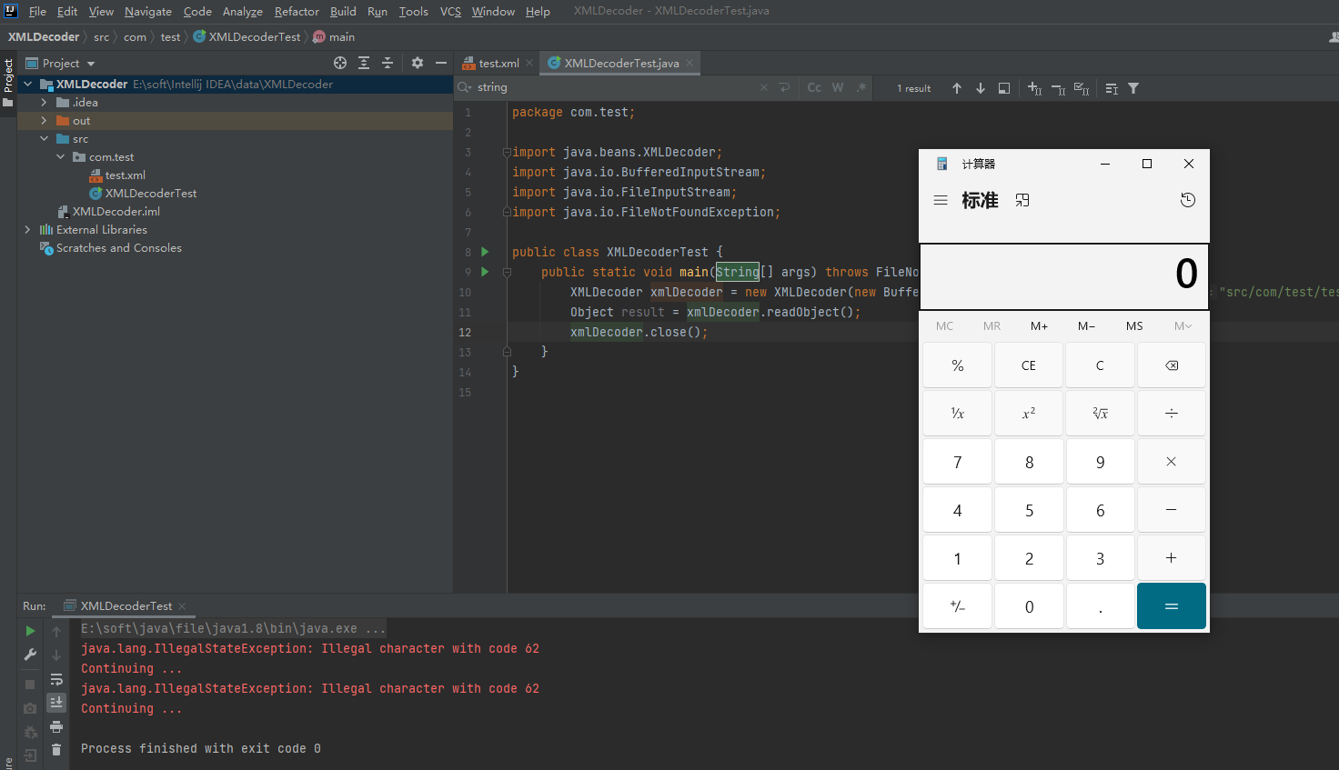Click the M+ button in Calculator
Image resolution: width=1339 pixels, height=770 pixels.
click(1039, 325)
